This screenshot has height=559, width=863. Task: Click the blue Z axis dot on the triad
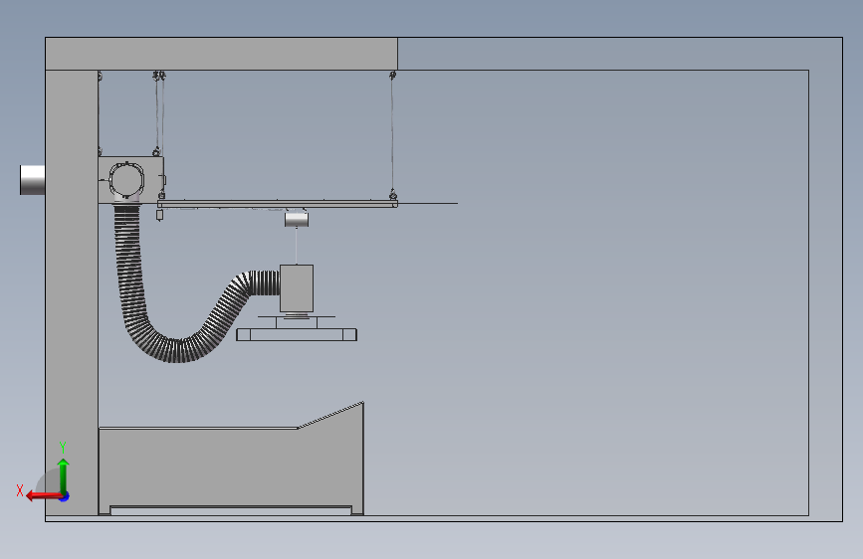(x=65, y=496)
